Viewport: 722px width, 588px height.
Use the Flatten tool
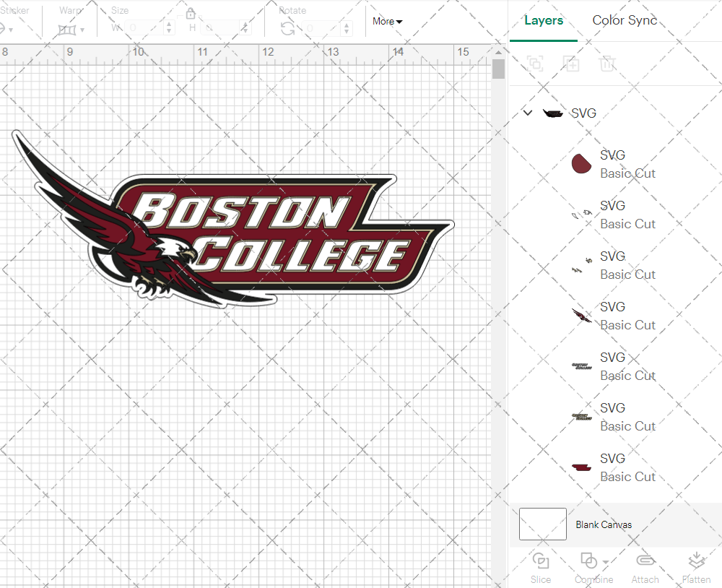[696, 561]
